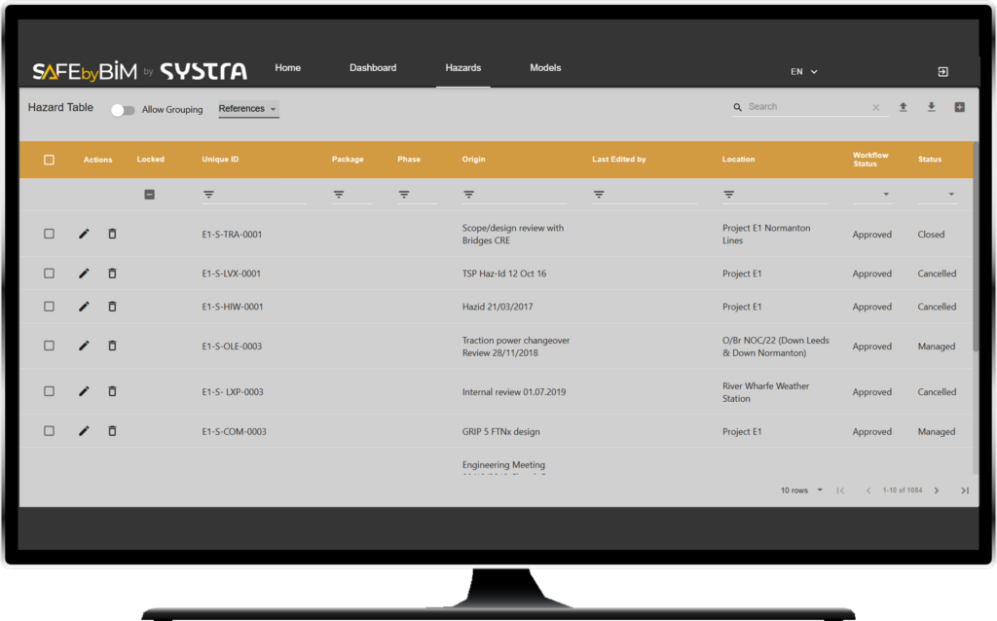The height and width of the screenshot is (621, 997).
Task: Jump to the last page of results
Action: 964,491
